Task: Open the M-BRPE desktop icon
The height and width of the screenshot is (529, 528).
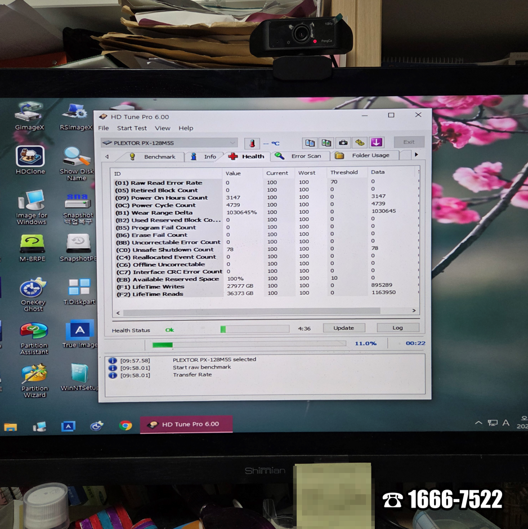Action: [32, 247]
